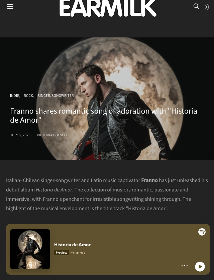The image size is (214, 280).
Task: Open the Franno "Historia de Amor" article headline
Action: click(x=104, y=116)
